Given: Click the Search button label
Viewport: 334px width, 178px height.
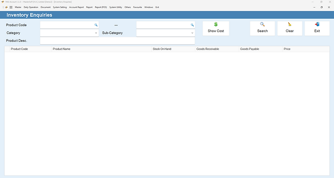Looking at the screenshot, I should click(262, 31).
